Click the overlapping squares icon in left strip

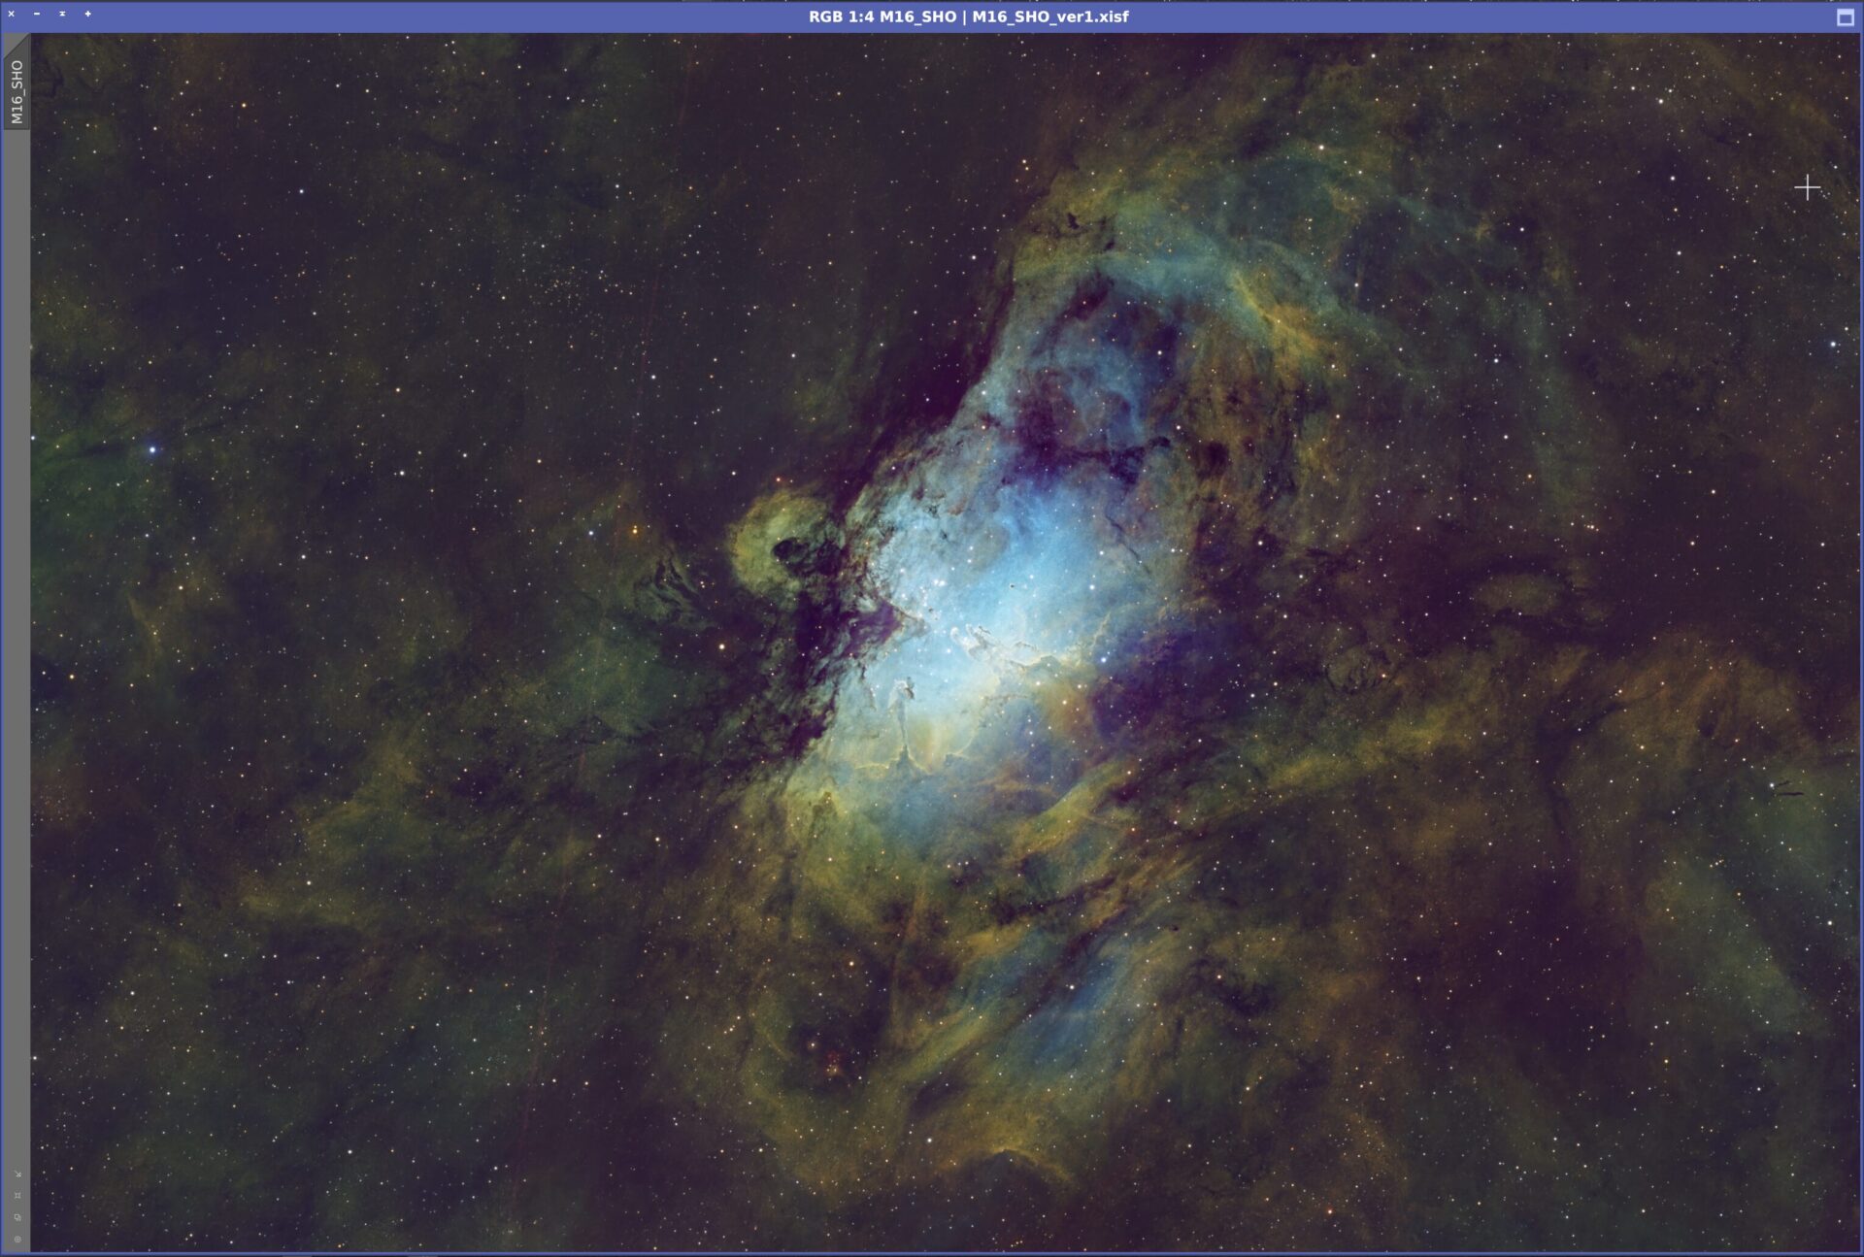coord(17,1217)
